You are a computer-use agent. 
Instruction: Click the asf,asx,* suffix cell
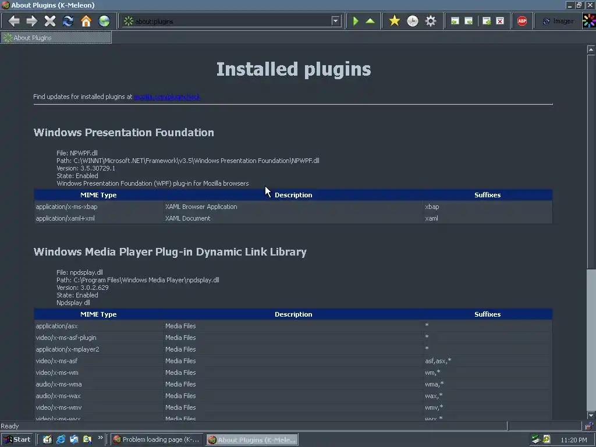point(488,361)
